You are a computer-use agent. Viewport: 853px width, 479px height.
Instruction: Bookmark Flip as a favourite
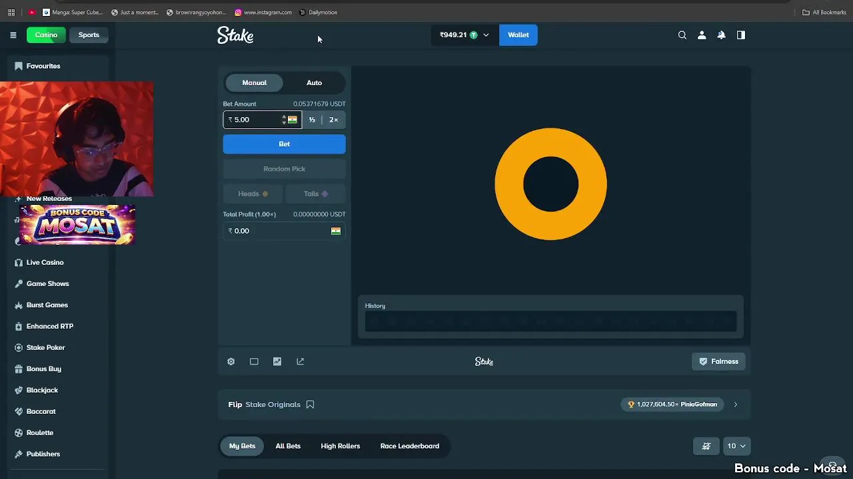point(310,404)
